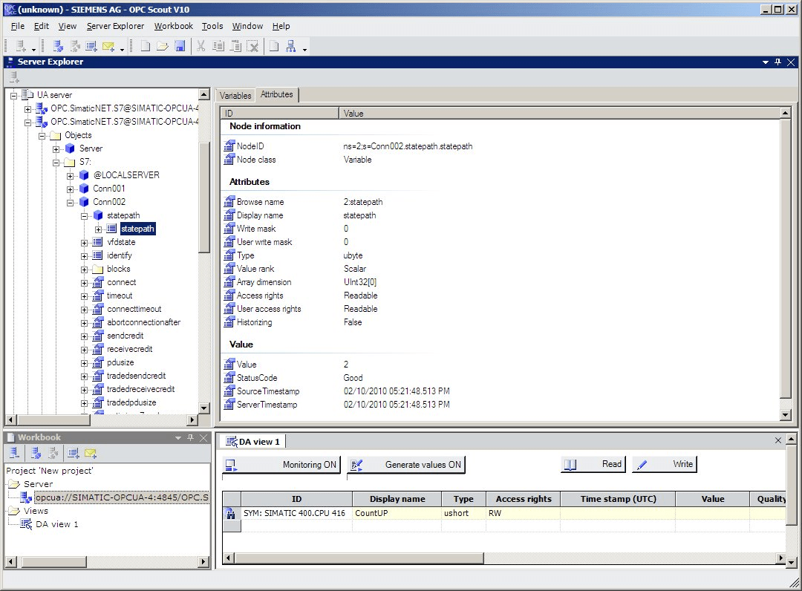Close the Workbook panel
The image size is (802, 591).
coord(203,437)
